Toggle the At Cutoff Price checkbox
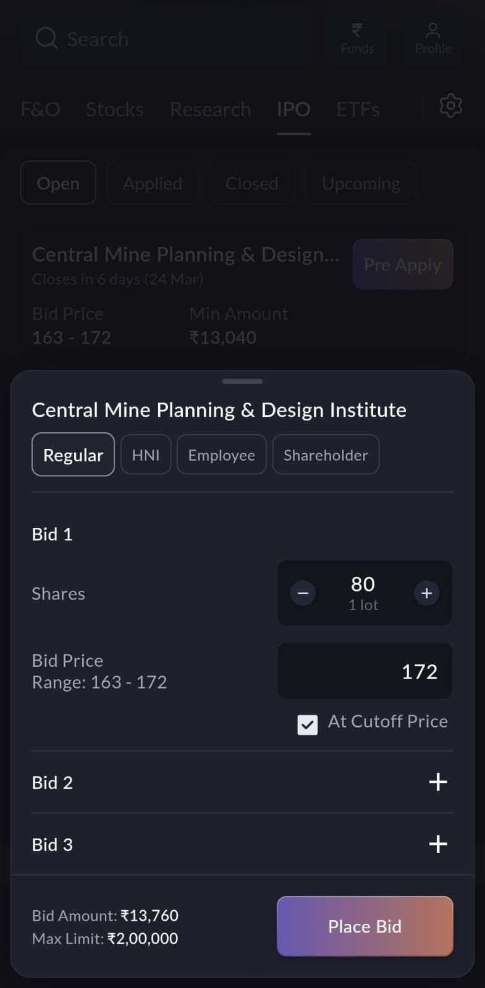This screenshot has height=988, width=485. click(308, 724)
